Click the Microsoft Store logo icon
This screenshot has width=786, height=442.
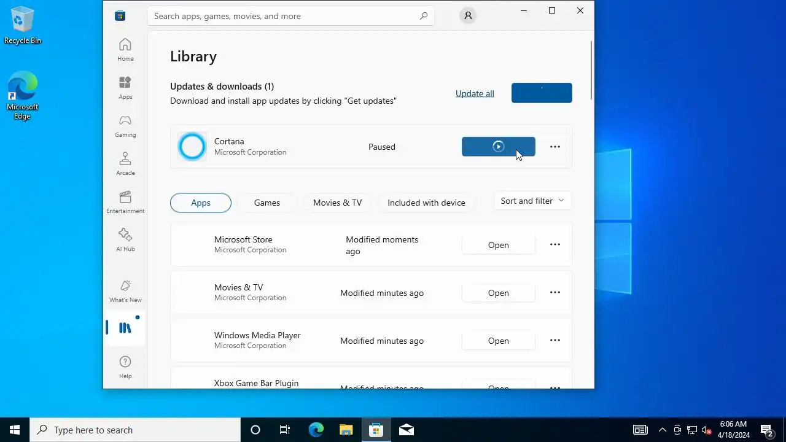[x=120, y=16]
